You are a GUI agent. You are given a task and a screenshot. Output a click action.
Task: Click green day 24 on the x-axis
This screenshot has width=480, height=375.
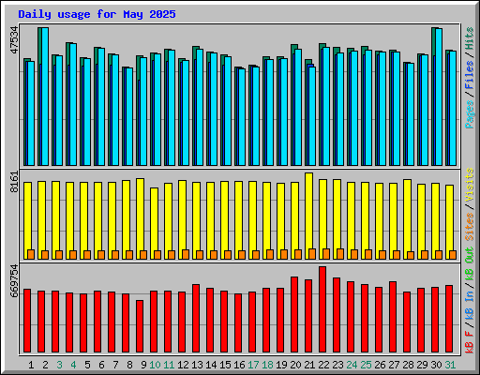coord(352,365)
